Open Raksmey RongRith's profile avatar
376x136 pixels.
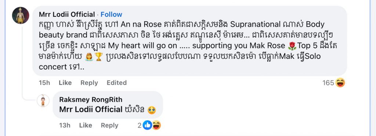pos(43,101)
